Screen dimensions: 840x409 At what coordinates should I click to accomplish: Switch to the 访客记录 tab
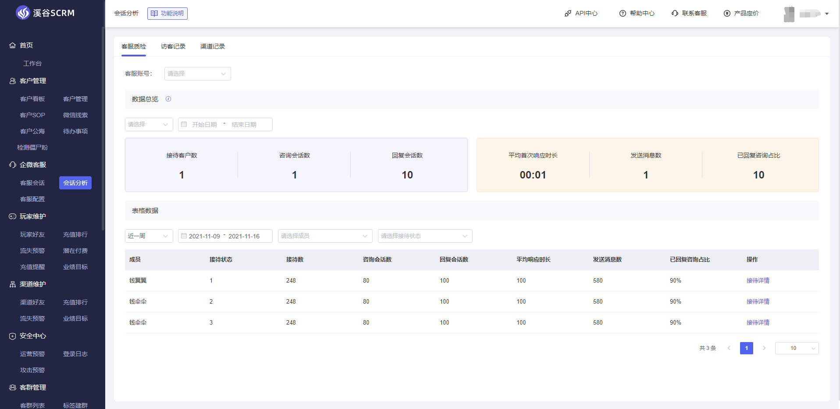(173, 46)
